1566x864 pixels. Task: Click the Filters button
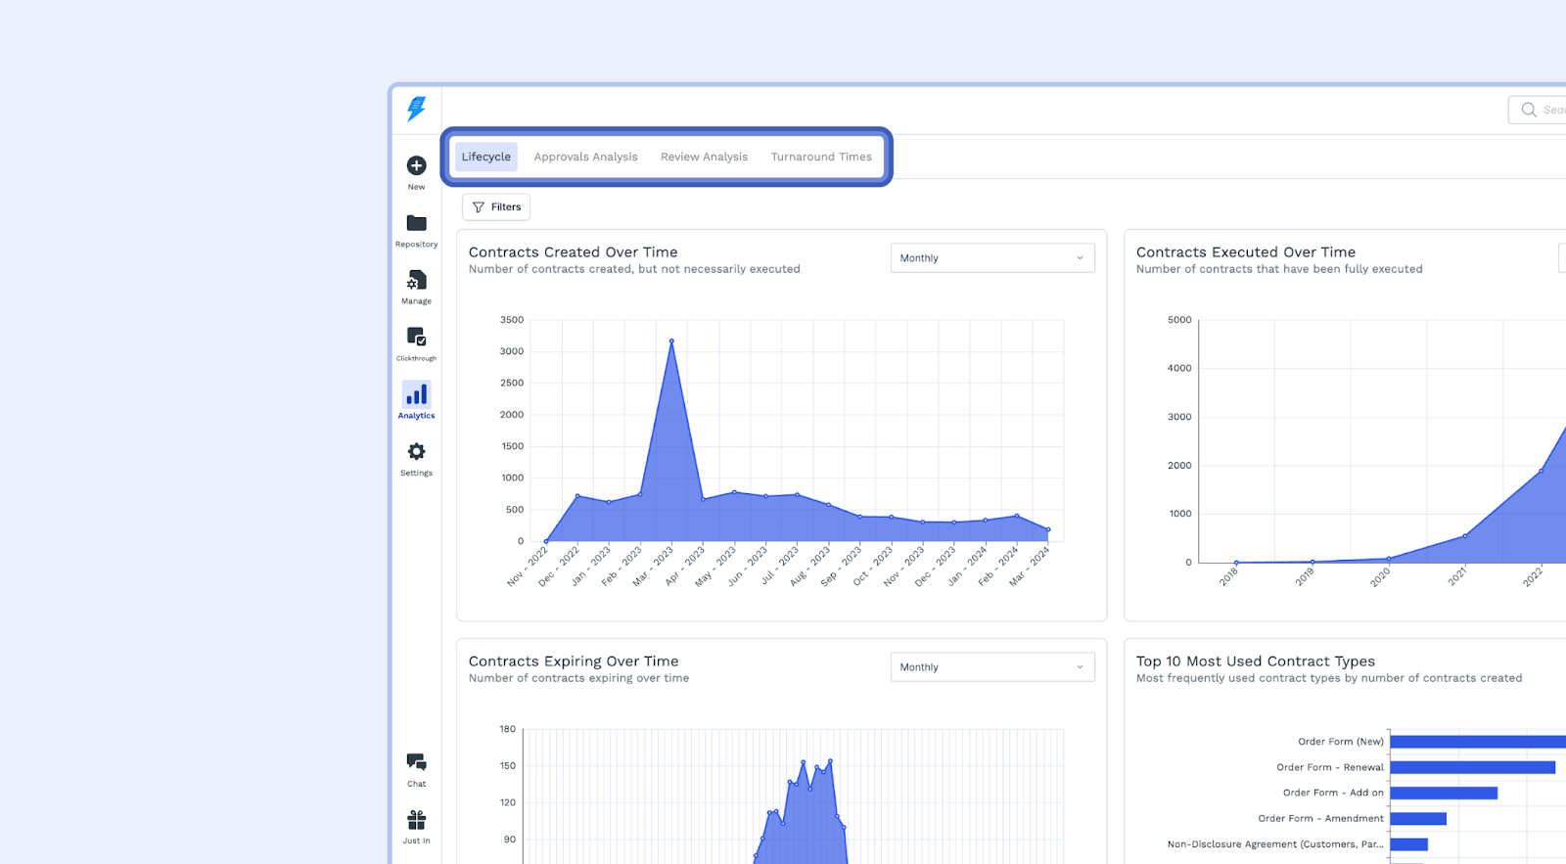(496, 207)
